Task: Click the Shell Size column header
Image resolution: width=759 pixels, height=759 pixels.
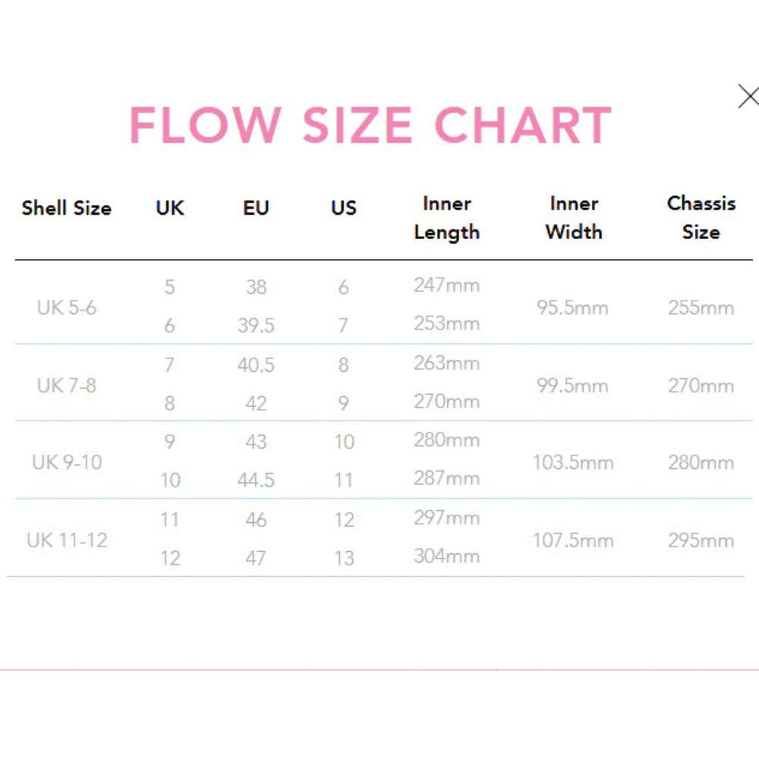Action: tap(67, 208)
